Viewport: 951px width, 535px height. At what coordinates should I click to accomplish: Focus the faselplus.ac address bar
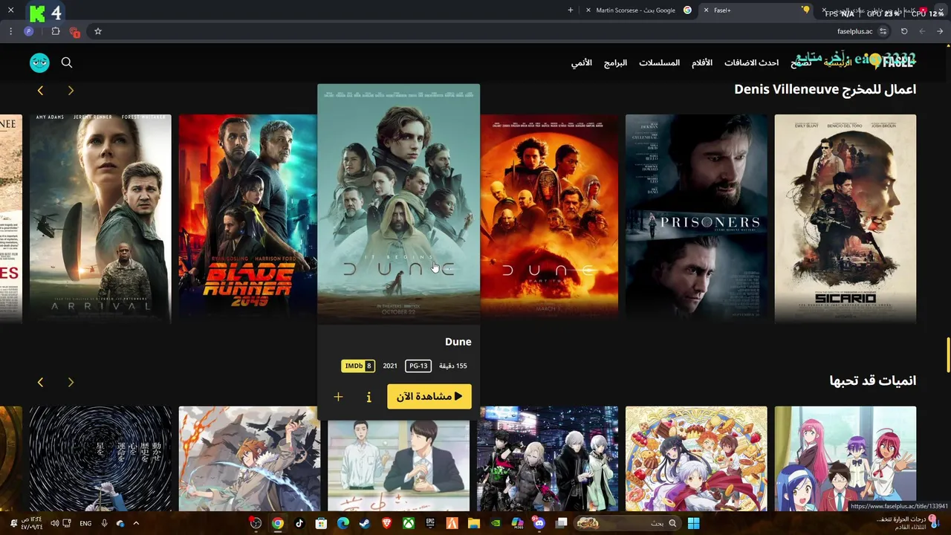[490, 31]
